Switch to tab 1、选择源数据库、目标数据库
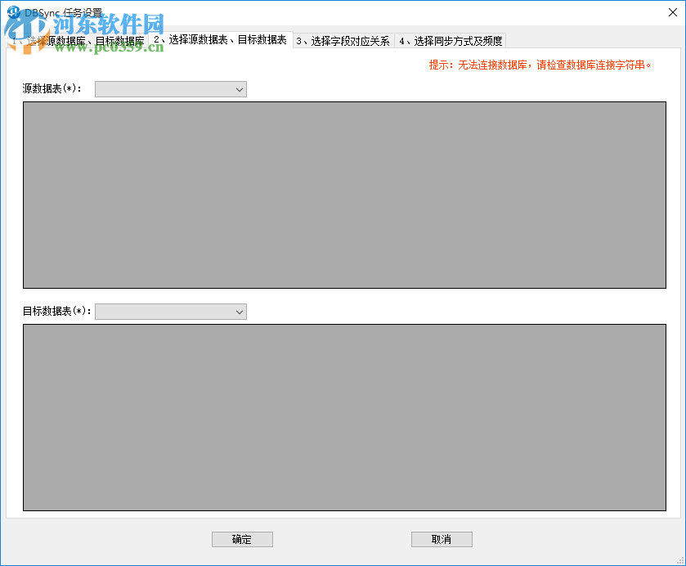The width and height of the screenshot is (686, 566). point(78,40)
